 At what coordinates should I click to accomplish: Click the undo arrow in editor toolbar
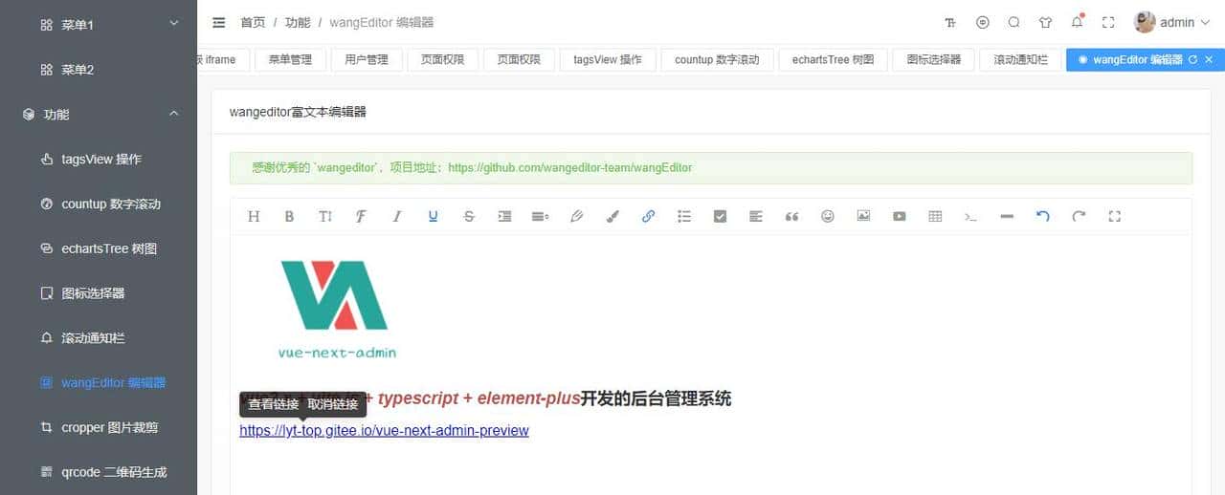click(x=1043, y=217)
